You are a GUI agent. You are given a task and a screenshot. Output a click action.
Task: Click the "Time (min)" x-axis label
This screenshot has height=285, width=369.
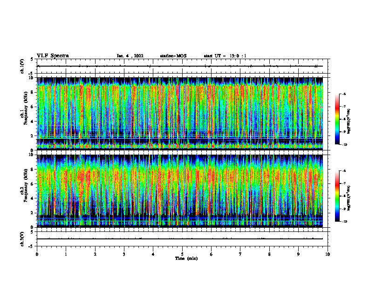[x=186, y=258]
